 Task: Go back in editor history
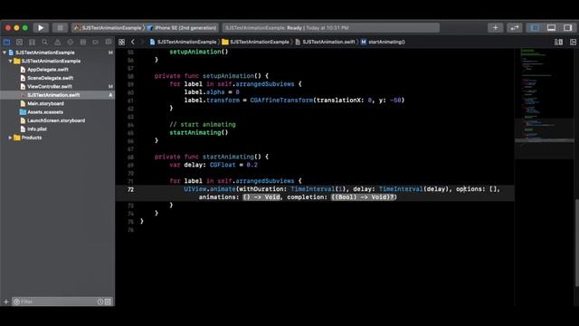(x=133, y=43)
